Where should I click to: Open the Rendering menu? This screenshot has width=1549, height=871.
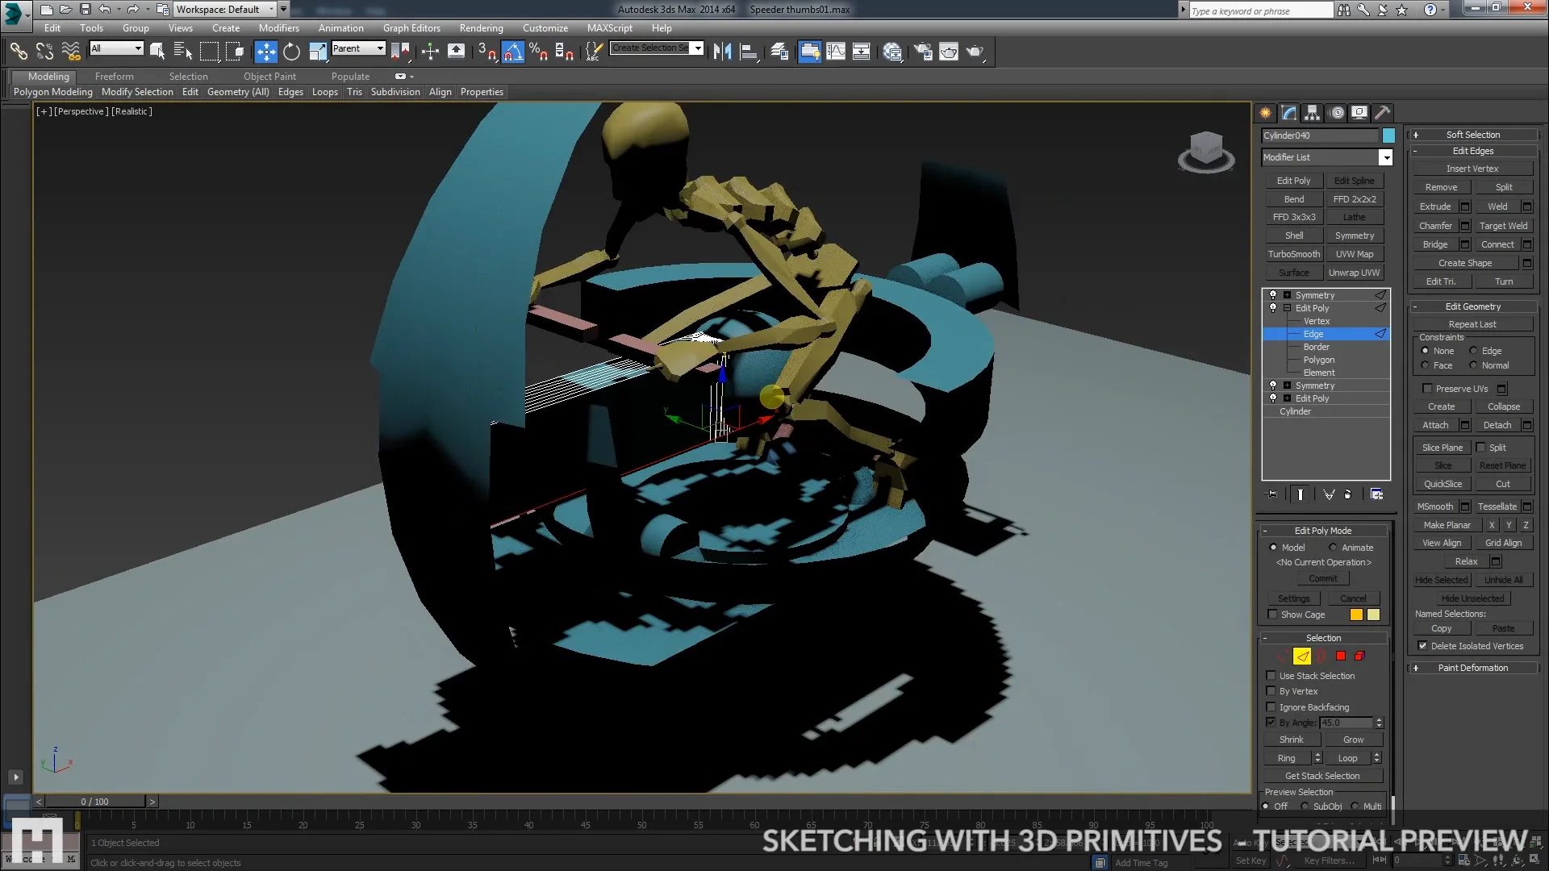click(481, 27)
